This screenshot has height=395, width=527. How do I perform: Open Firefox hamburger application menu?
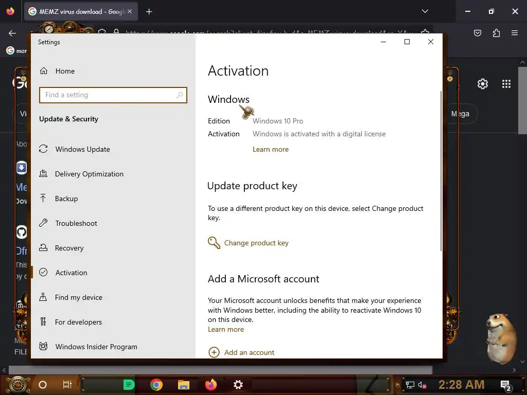pyautogui.click(x=514, y=33)
